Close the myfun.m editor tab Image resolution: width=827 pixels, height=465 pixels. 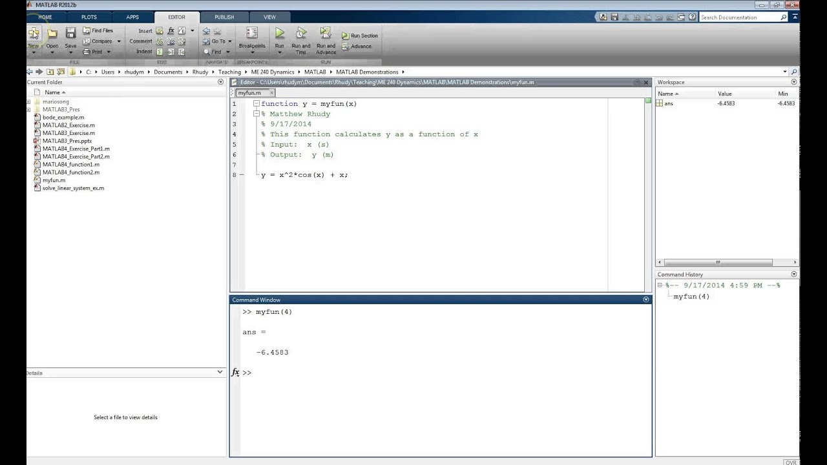click(272, 92)
